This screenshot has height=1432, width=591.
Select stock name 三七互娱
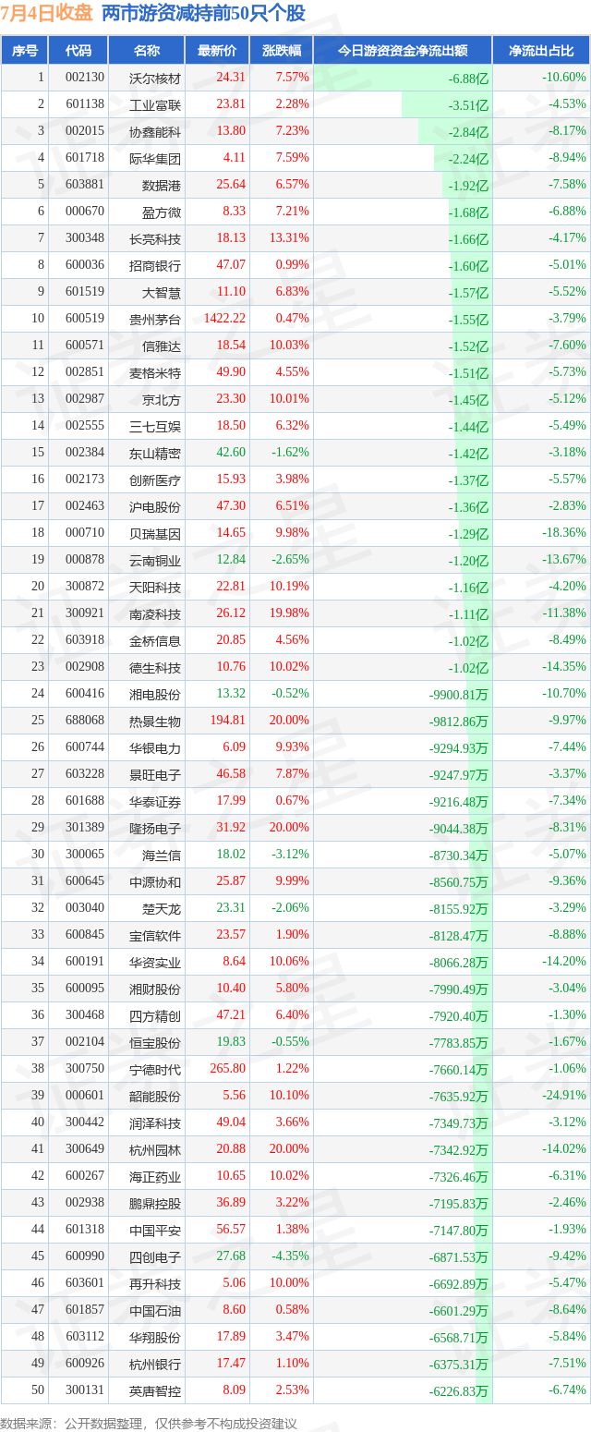pyautogui.click(x=155, y=426)
